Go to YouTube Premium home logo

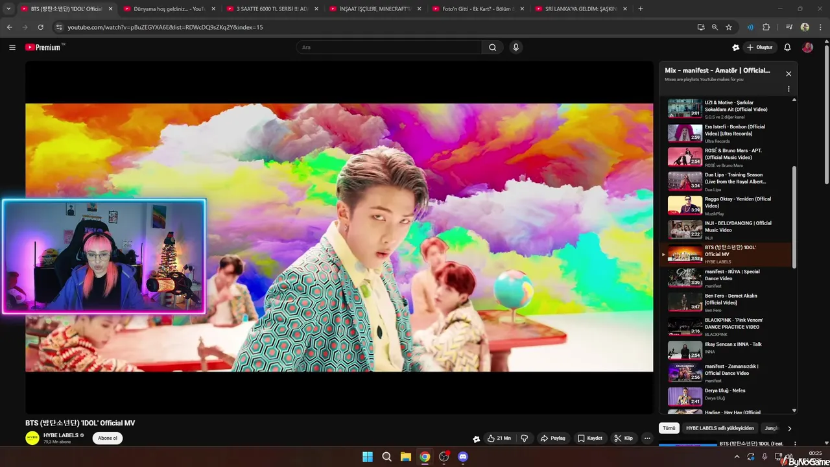tap(44, 47)
